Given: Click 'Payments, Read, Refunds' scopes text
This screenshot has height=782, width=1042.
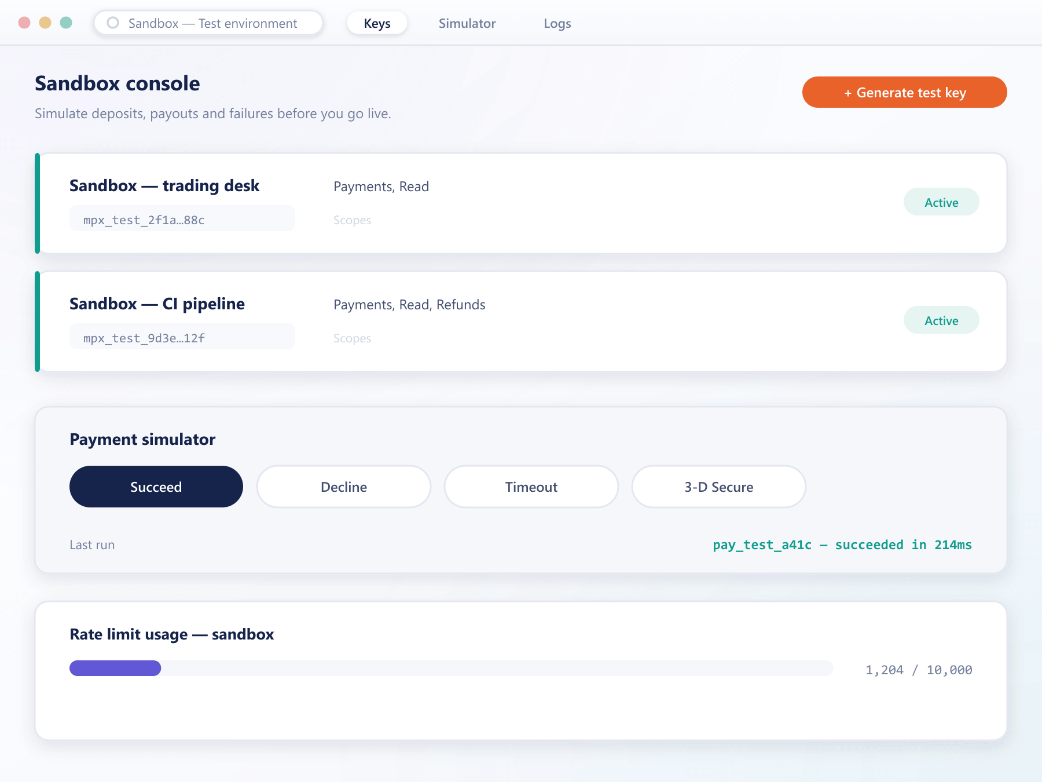Looking at the screenshot, I should (x=409, y=305).
